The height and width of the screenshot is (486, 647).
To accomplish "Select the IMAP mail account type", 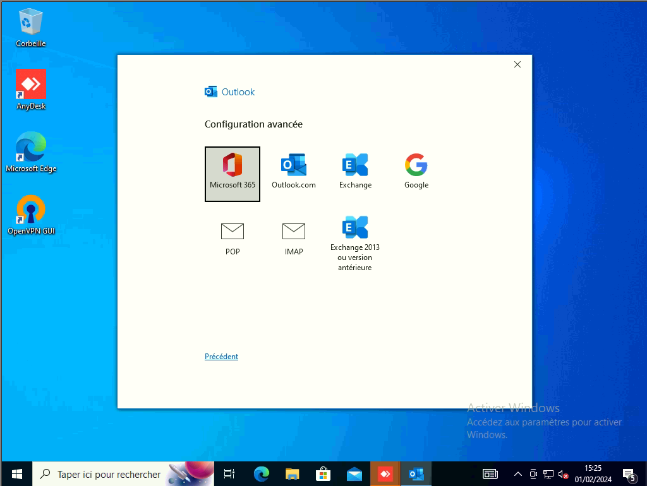I will tap(293, 239).
